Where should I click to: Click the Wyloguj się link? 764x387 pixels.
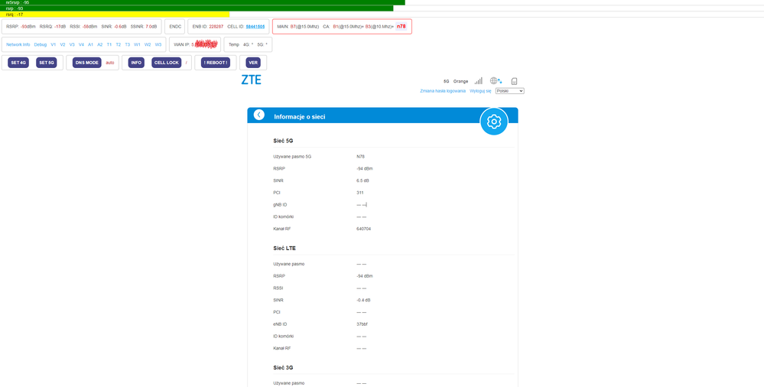(480, 91)
